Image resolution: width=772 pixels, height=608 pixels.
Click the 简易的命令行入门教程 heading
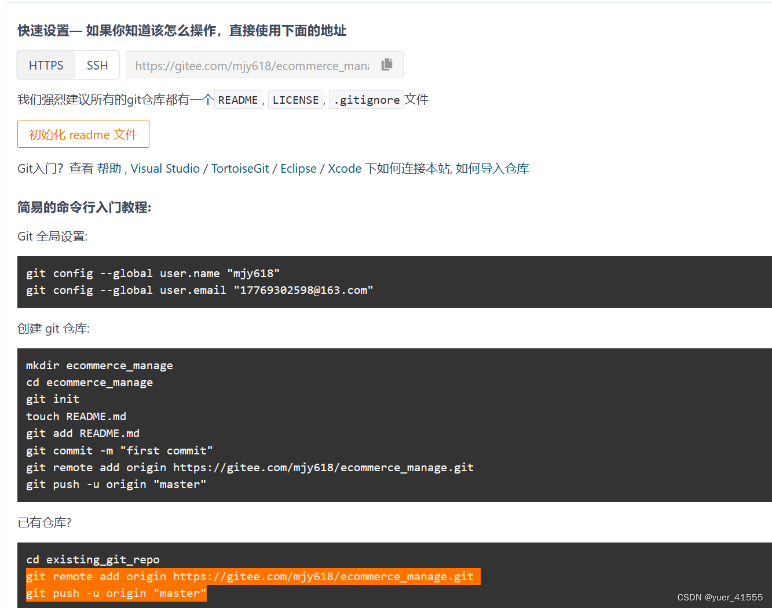coord(84,207)
